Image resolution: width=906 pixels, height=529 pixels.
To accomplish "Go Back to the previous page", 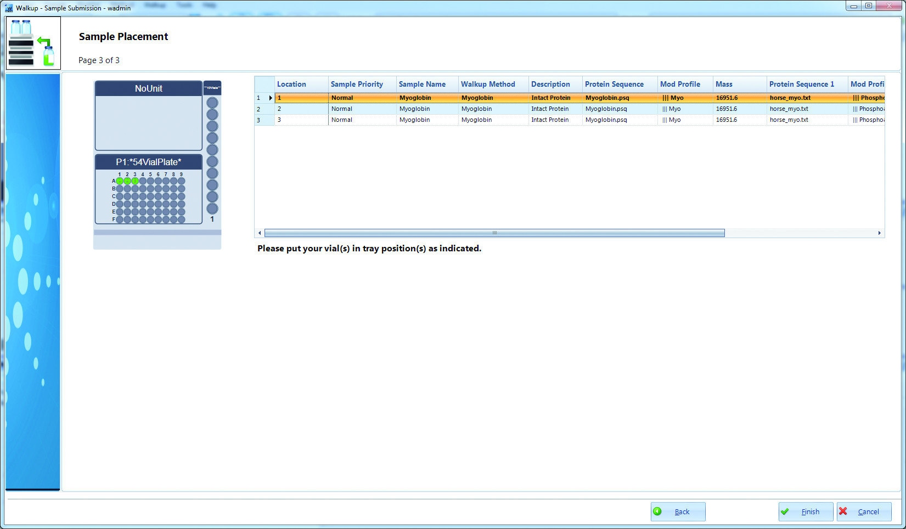I will coord(678,511).
